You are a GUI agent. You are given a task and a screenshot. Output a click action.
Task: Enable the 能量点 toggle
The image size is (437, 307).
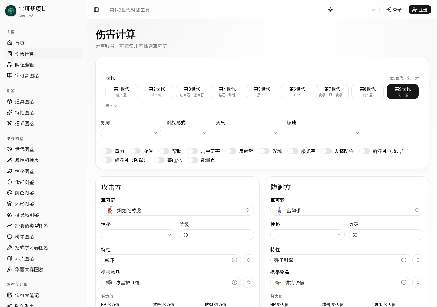coord(193,160)
